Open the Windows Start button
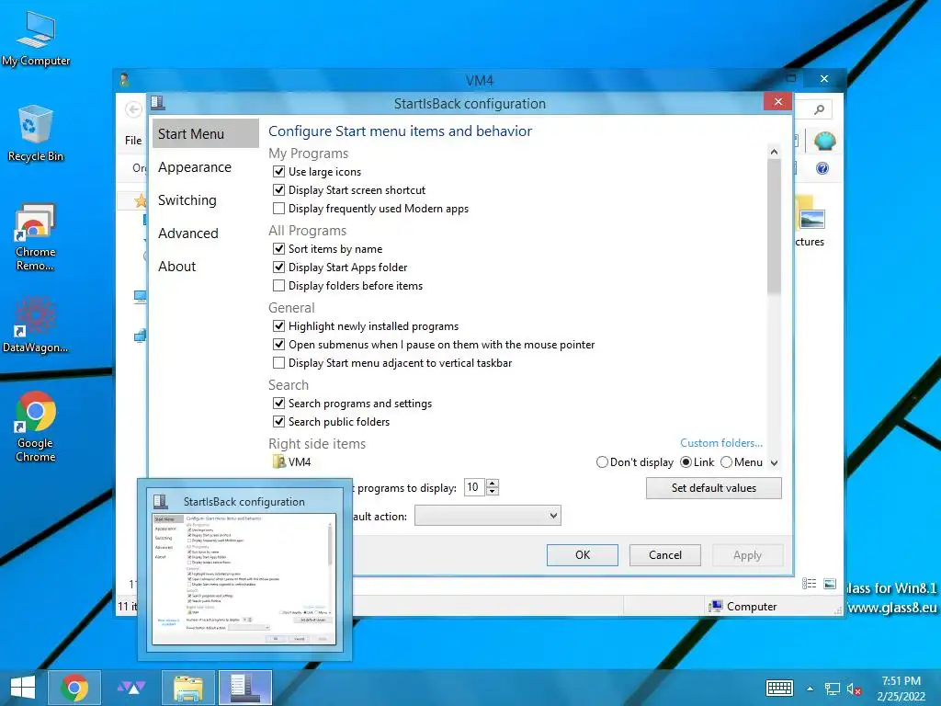941x706 pixels. pos(22,688)
